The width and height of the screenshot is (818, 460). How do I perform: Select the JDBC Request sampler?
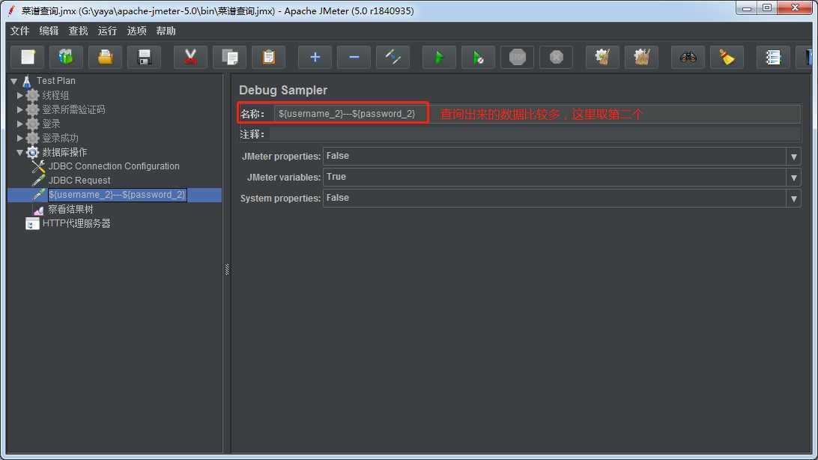pyautogui.click(x=79, y=181)
